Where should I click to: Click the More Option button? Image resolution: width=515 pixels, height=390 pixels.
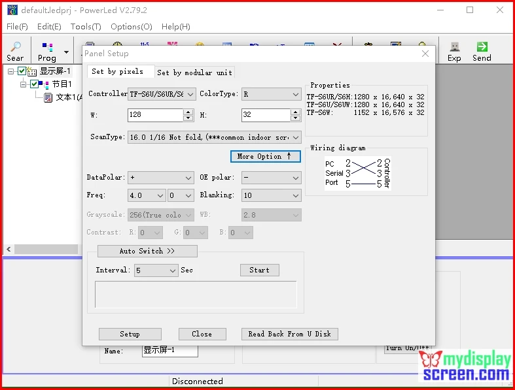pyautogui.click(x=266, y=157)
